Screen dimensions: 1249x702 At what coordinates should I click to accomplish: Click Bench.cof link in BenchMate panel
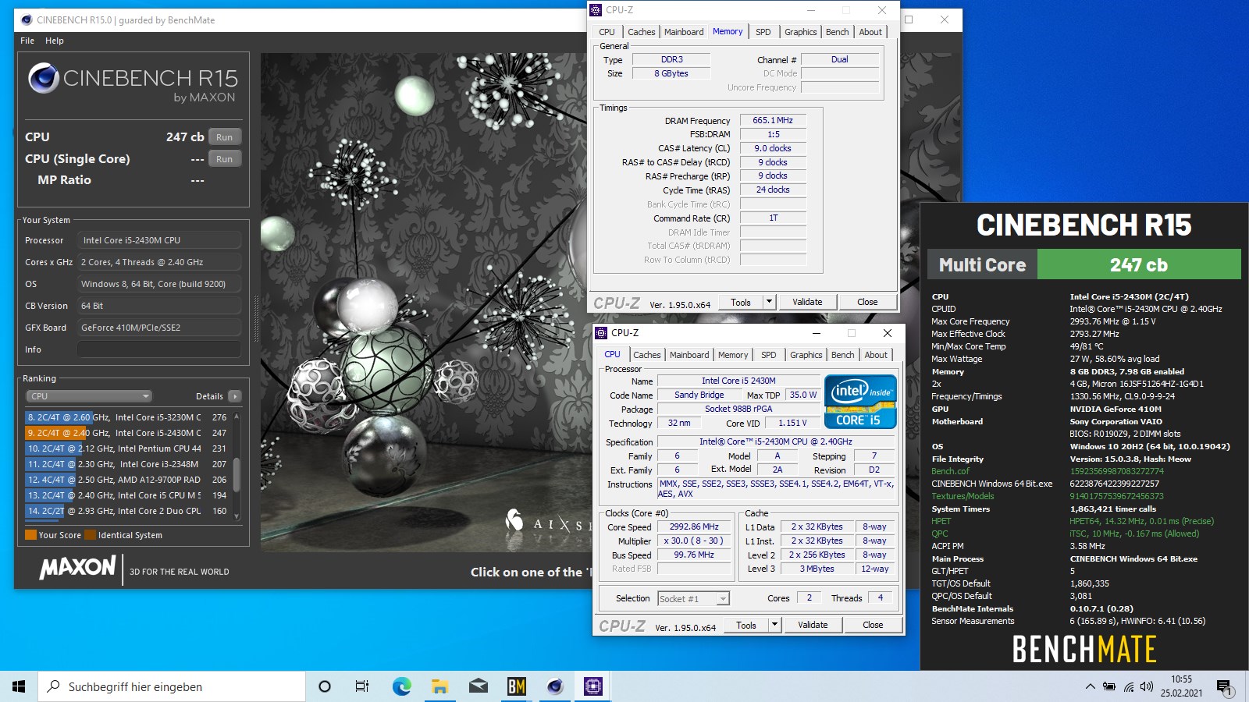click(950, 471)
